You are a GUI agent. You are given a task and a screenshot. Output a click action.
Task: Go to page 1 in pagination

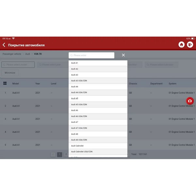point(59,155)
